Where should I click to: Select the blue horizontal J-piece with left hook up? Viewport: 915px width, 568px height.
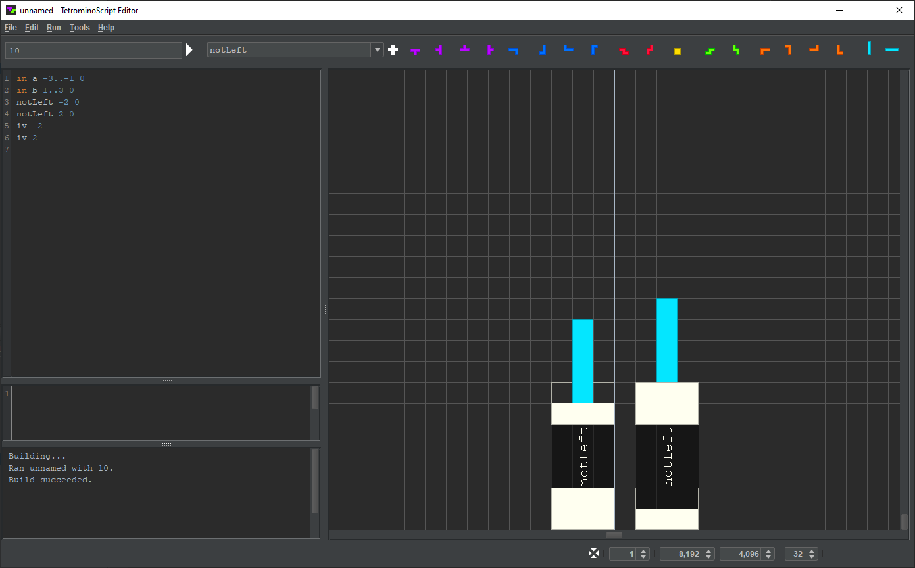[568, 48]
